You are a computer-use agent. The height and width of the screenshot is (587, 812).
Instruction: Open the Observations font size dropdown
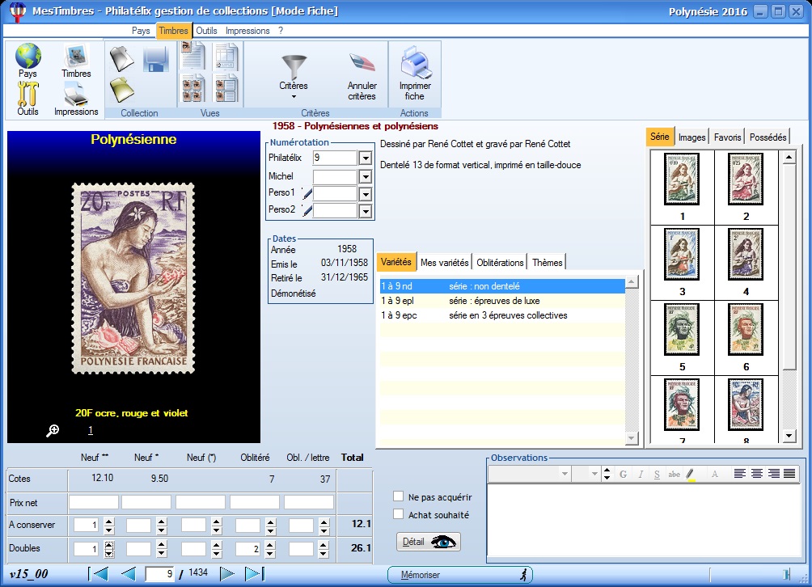point(594,474)
